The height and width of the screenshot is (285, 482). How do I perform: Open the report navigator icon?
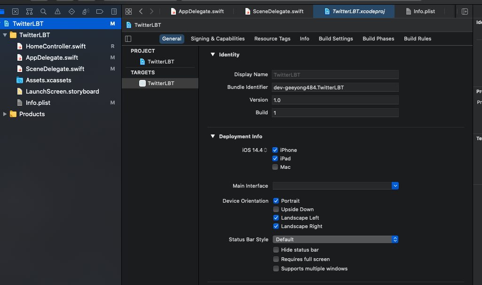click(114, 12)
